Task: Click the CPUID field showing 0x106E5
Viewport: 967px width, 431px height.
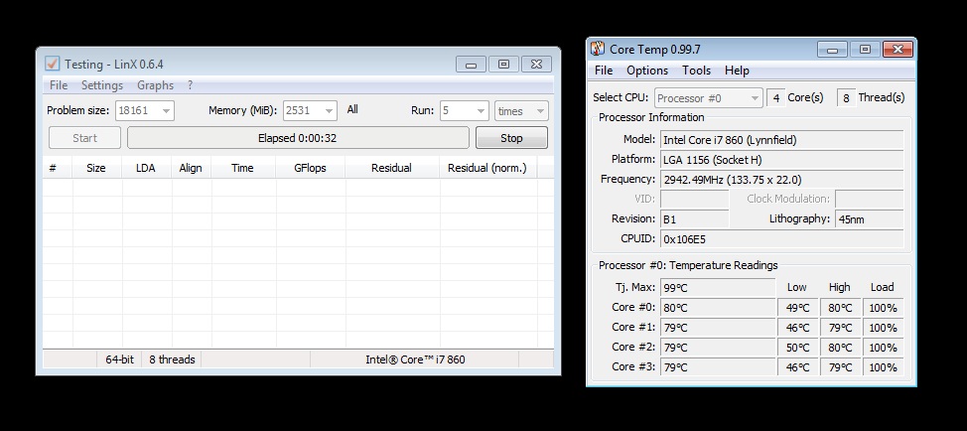Action: (782, 238)
